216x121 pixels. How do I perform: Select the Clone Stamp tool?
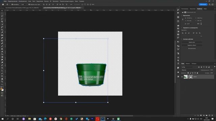tap(2, 49)
